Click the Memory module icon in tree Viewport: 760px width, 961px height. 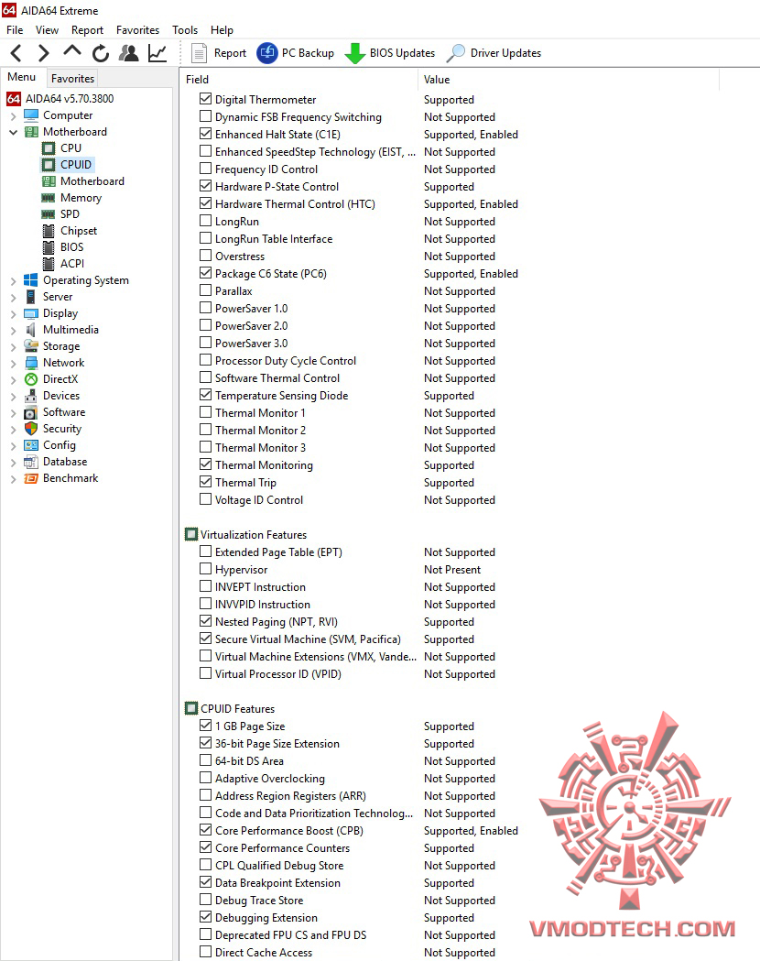click(49, 198)
